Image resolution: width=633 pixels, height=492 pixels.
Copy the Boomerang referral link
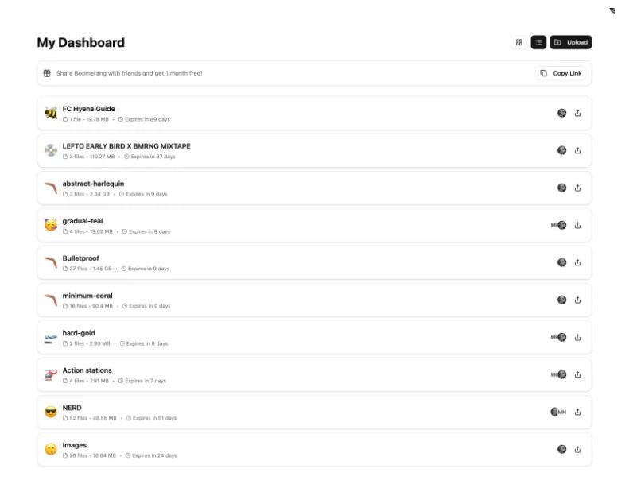[x=561, y=73]
